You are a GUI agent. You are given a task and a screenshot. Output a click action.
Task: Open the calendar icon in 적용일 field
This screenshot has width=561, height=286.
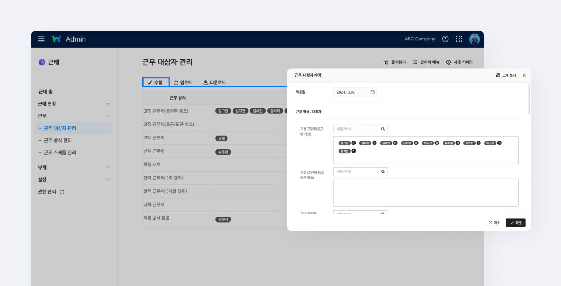(x=373, y=92)
